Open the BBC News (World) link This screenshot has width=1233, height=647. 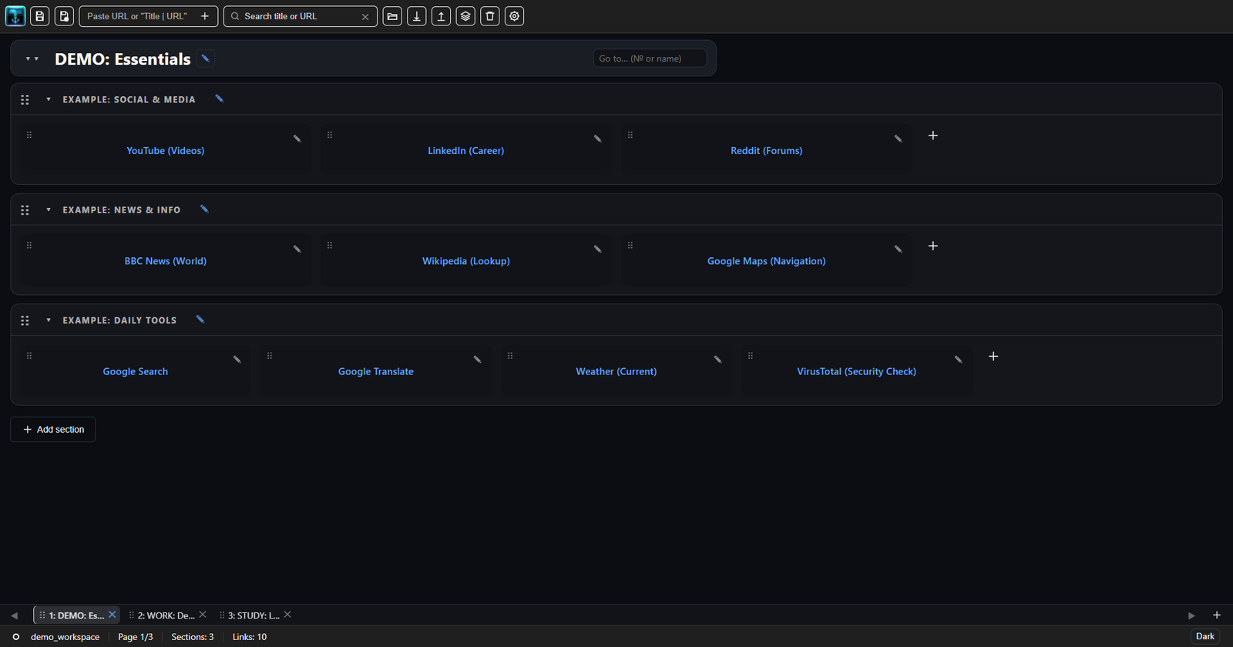coord(166,261)
